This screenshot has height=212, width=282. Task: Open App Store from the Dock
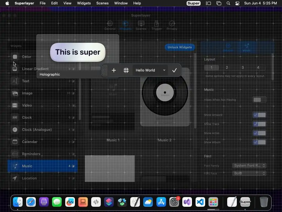tap(161, 202)
